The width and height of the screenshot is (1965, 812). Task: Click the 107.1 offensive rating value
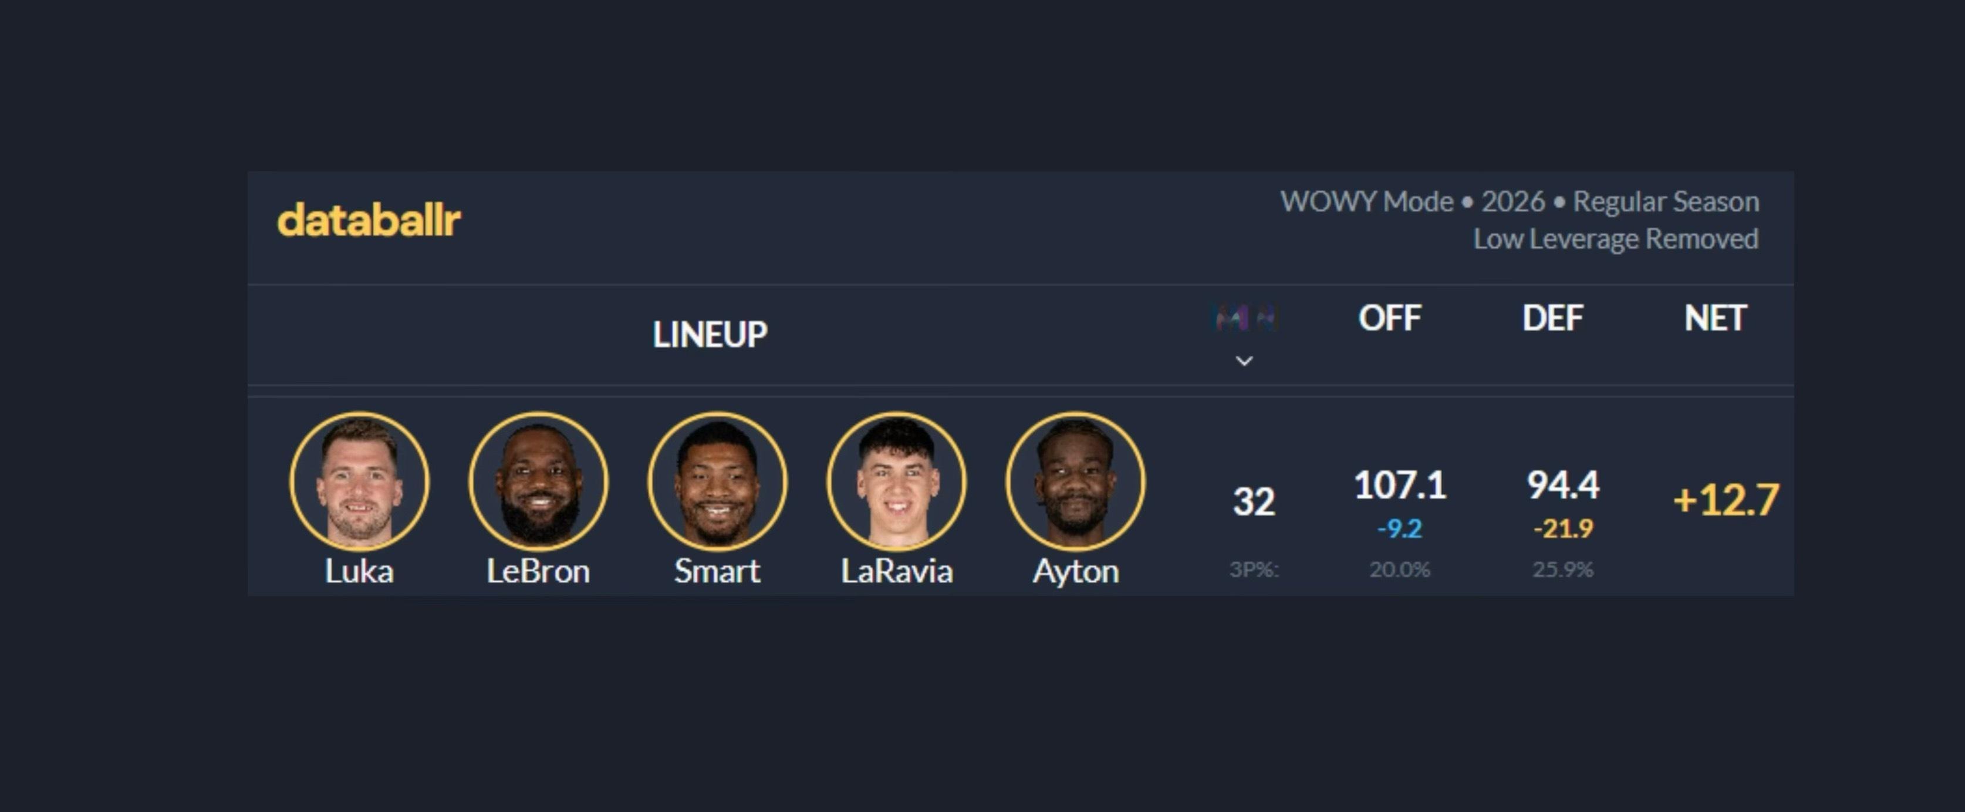(1400, 486)
